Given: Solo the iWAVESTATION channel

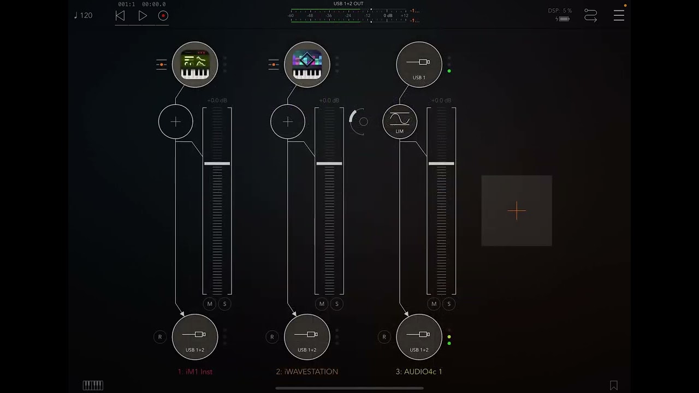Looking at the screenshot, I should (x=337, y=304).
